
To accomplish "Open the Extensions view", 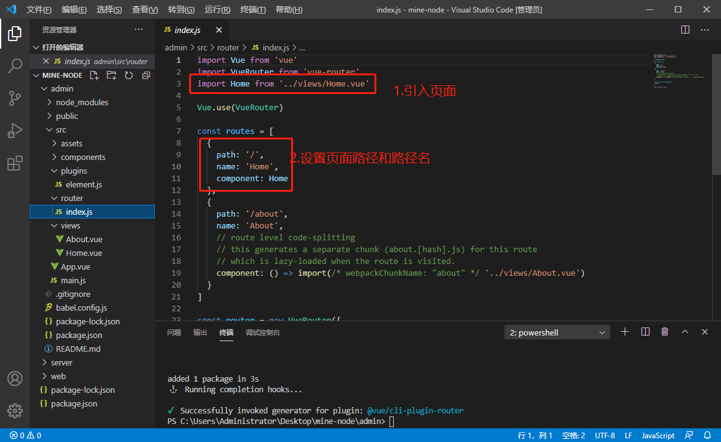I will [15, 163].
